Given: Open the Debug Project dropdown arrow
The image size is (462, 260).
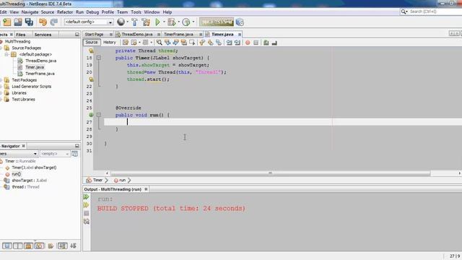Looking at the screenshot, I should (179, 22).
